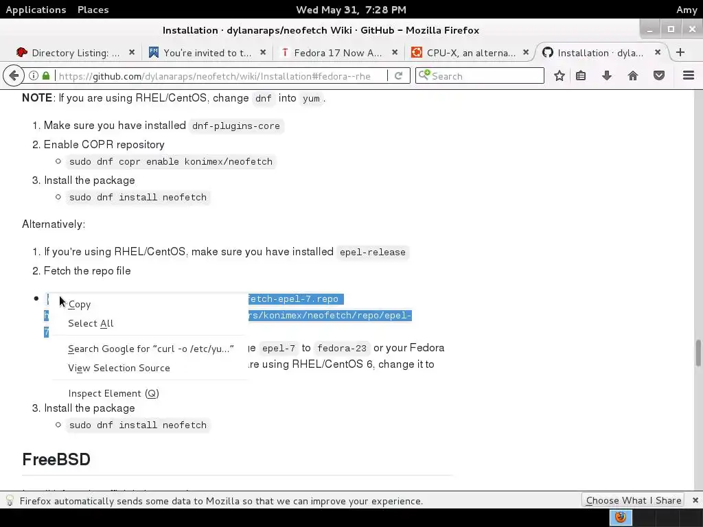Open a new tab with plus icon
Viewport: 703px width, 527px height.
click(680, 52)
